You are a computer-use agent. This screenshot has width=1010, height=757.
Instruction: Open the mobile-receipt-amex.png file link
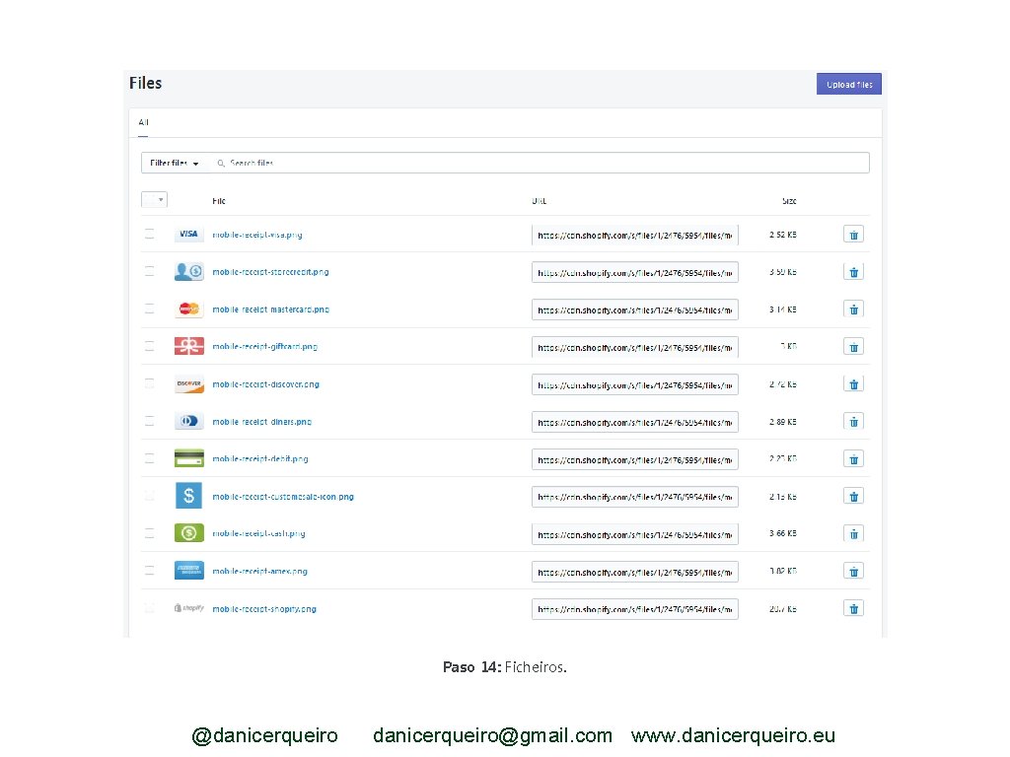[x=259, y=571]
